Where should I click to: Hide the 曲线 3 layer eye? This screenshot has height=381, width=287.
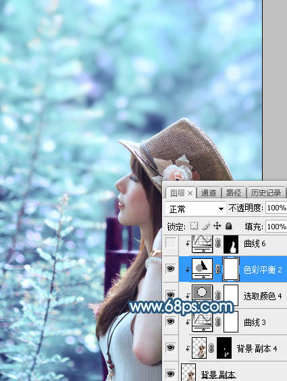170,321
